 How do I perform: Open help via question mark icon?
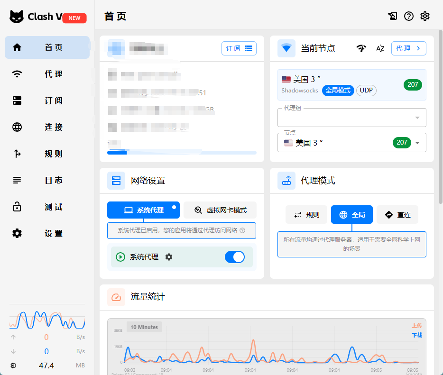pos(408,17)
